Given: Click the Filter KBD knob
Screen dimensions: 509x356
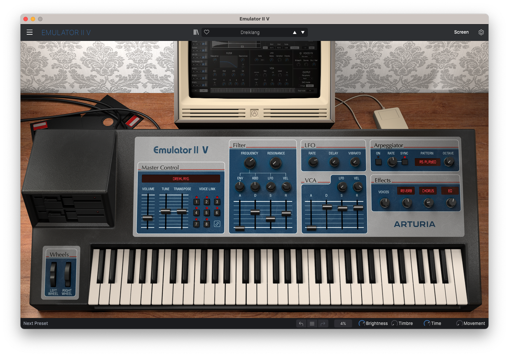Looking at the screenshot, I should click(255, 187).
